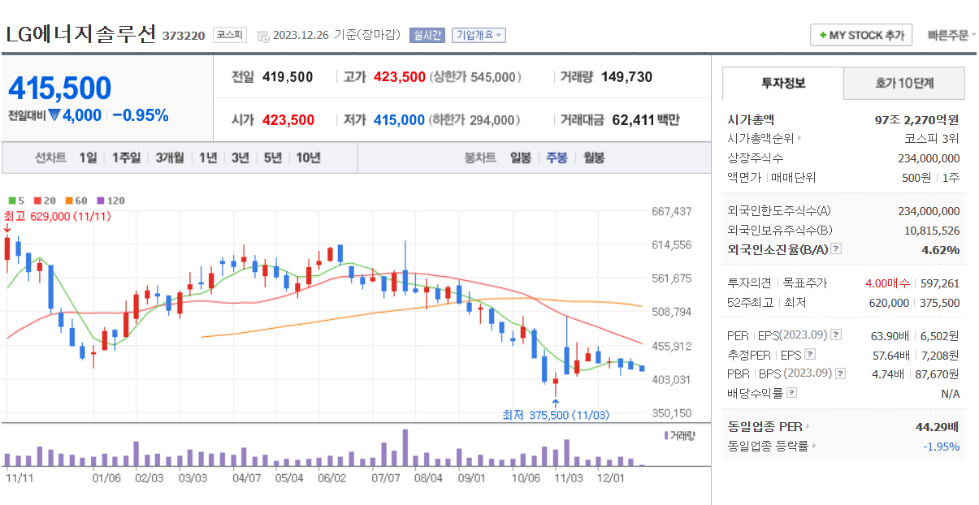Click the 07/07 date on chart axis
Image resolution: width=979 pixels, height=505 pixels.
386,477
